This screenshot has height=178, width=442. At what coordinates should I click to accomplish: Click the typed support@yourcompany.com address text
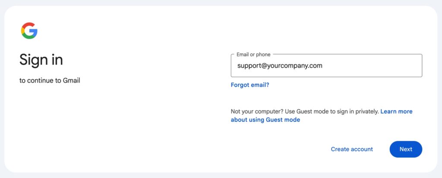[280, 66]
